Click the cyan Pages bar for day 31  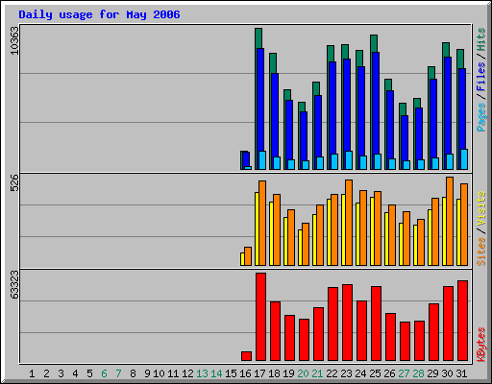[464, 159]
